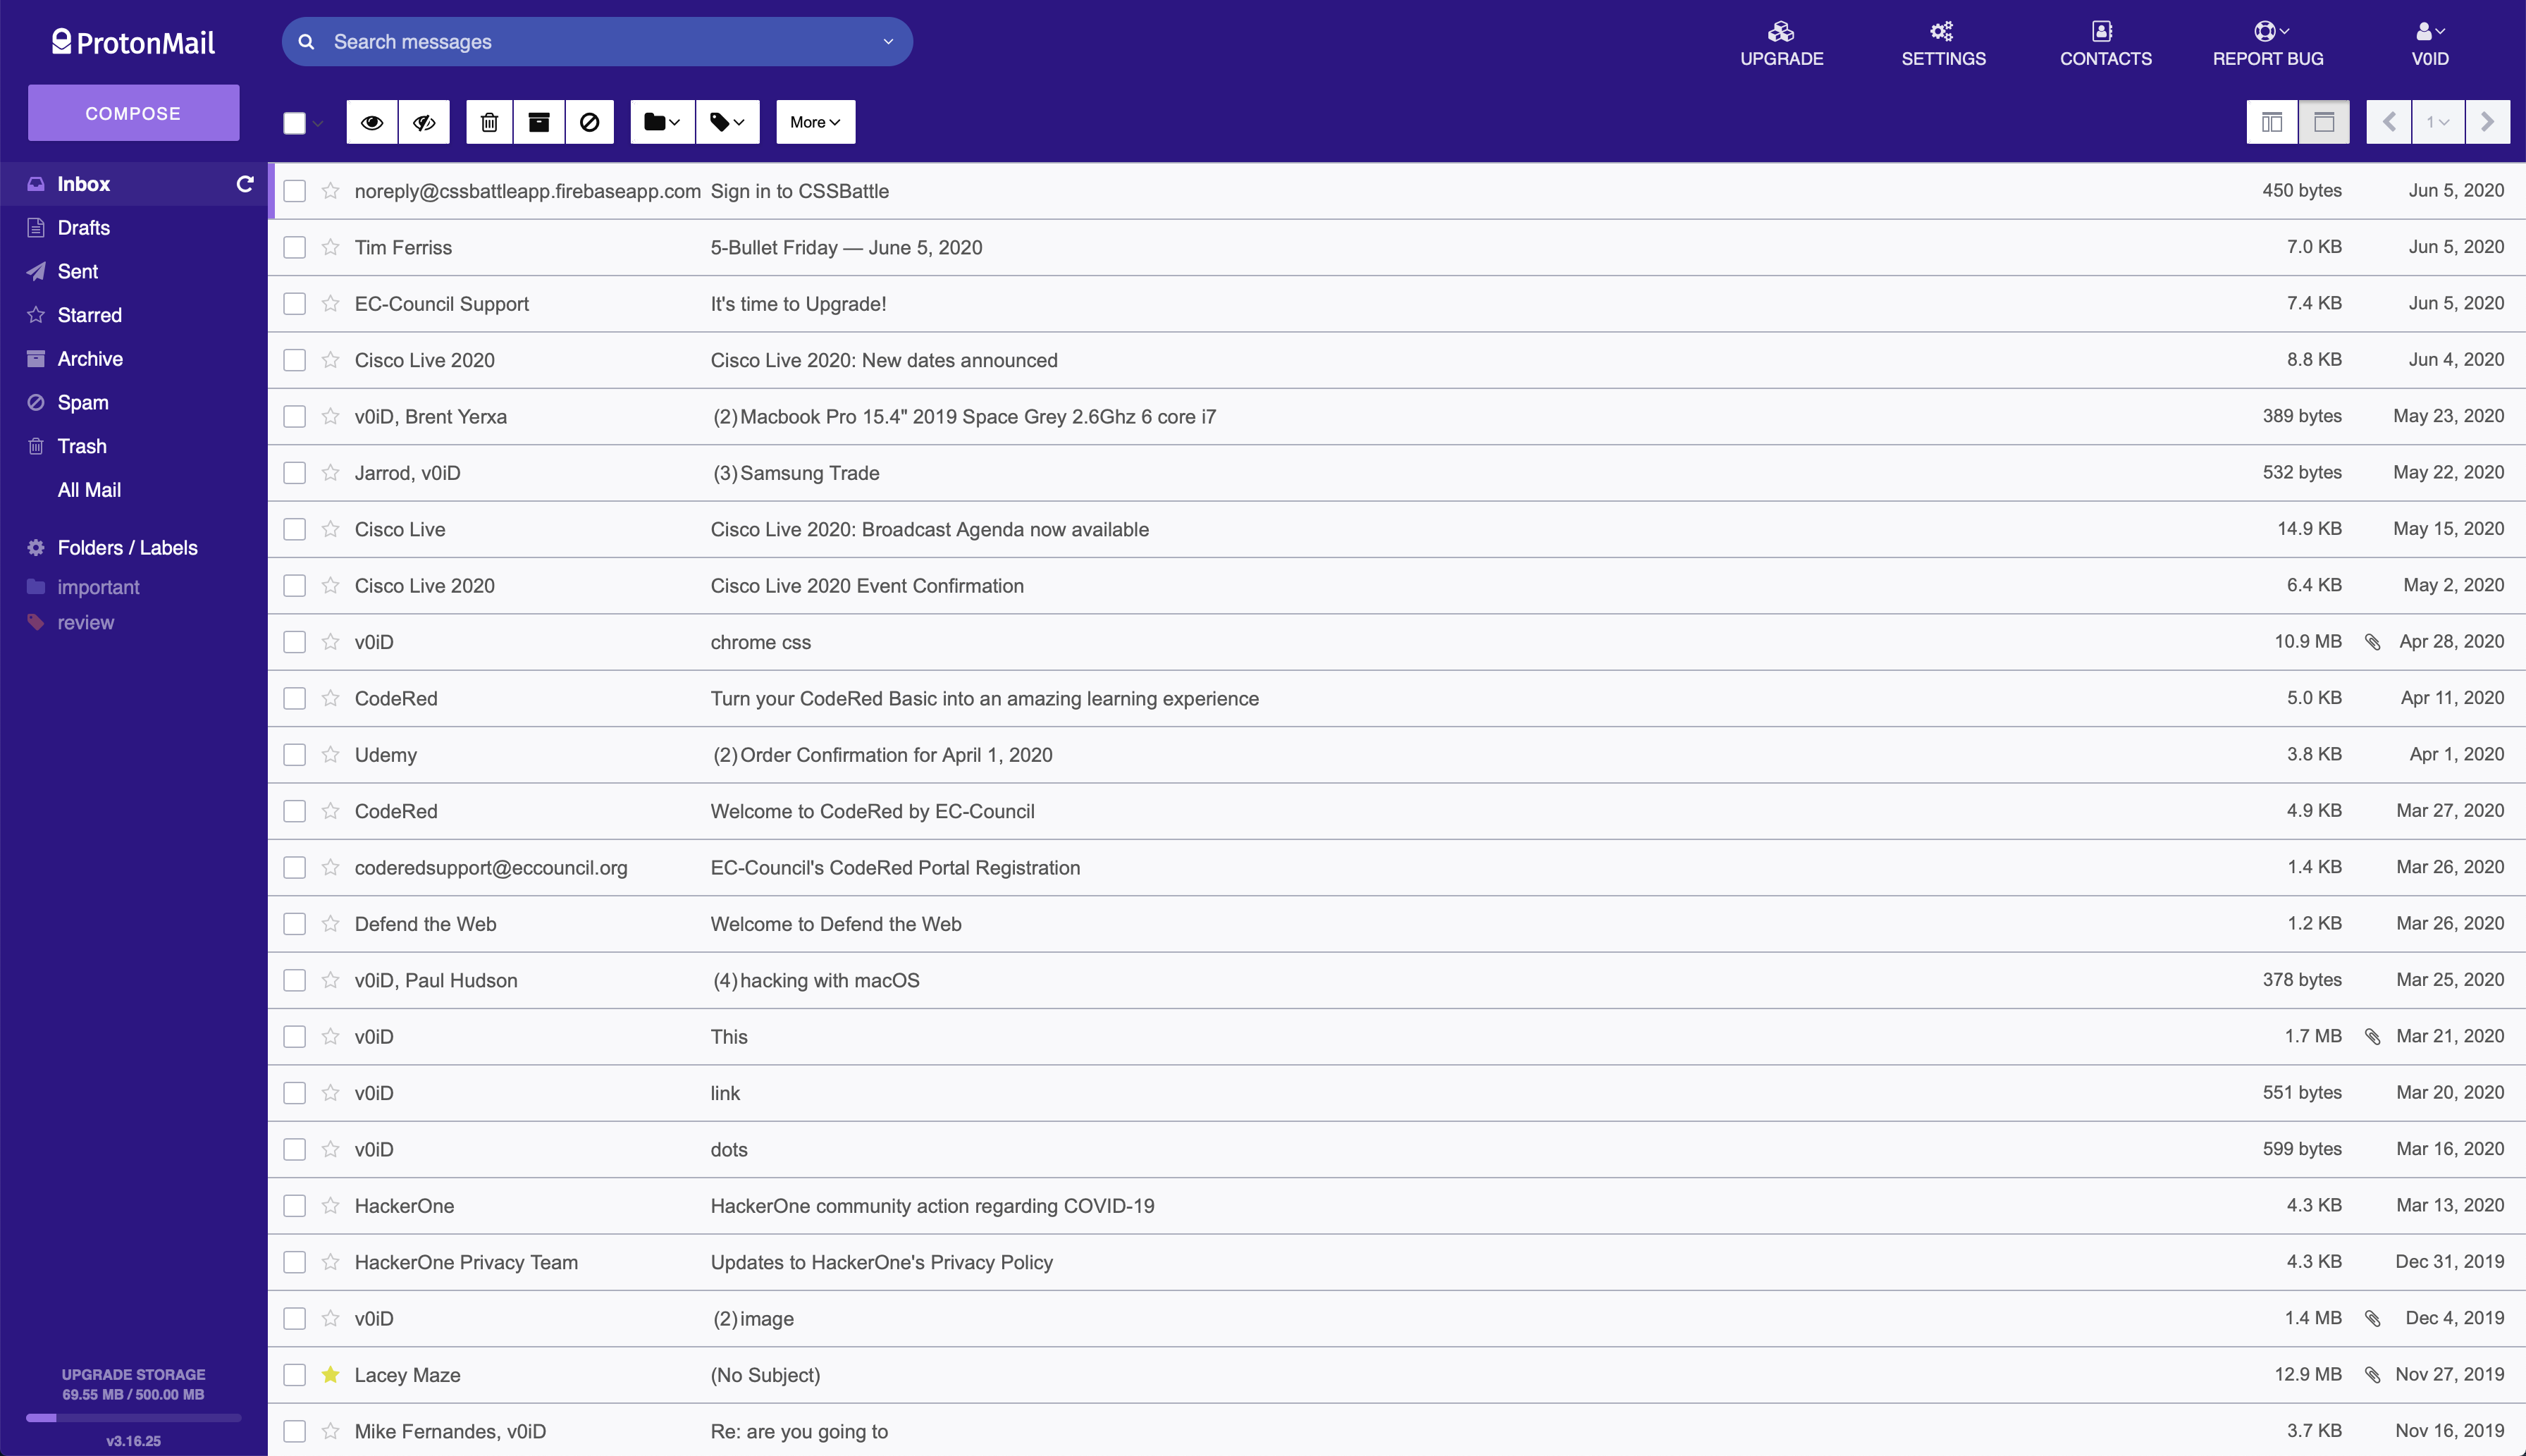The width and height of the screenshot is (2526, 1456).
Task: Open the Drafts folder
Action: click(84, 228)
